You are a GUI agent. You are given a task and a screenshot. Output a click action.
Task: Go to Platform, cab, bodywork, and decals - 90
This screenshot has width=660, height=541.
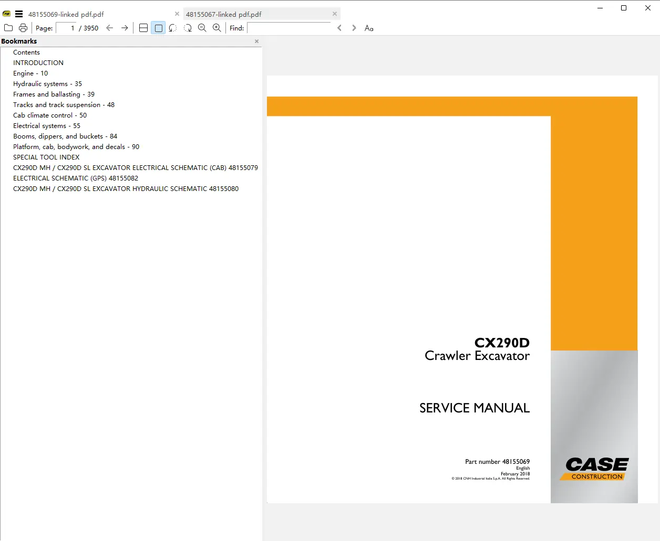coord(76,147)
